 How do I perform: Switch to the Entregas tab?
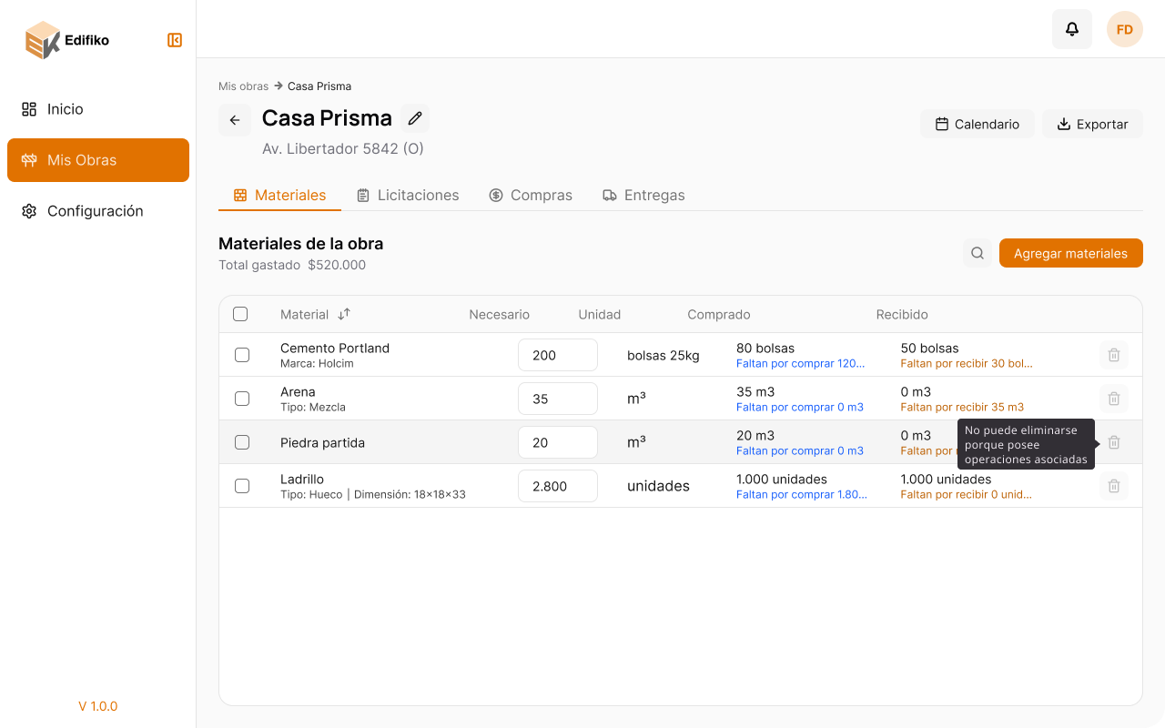tap(643, 195)
